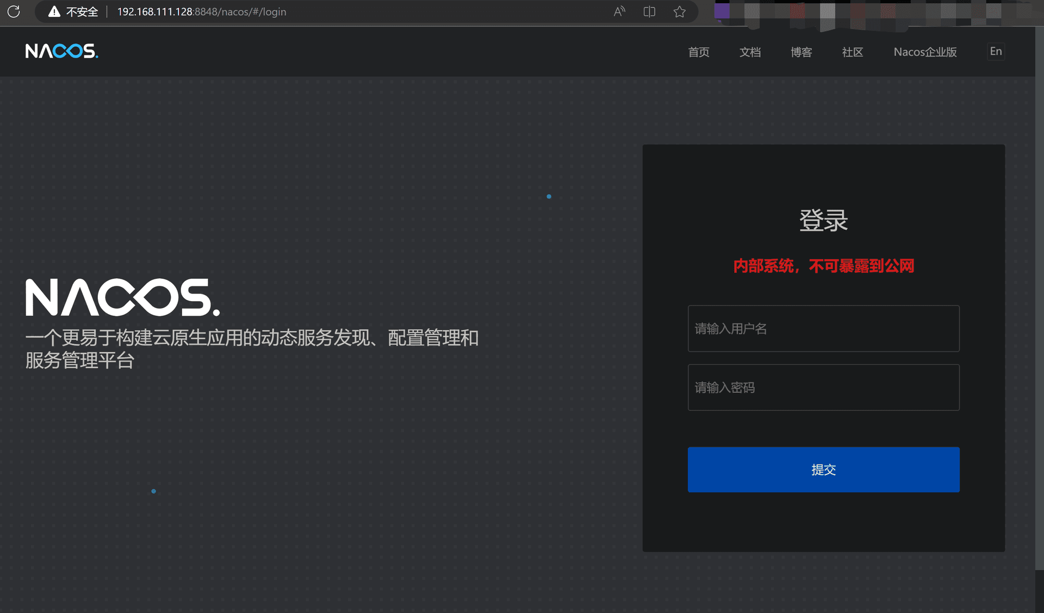
Task: Click the red 内部系统，不可暴露到公网 warning
Action: 823,266
